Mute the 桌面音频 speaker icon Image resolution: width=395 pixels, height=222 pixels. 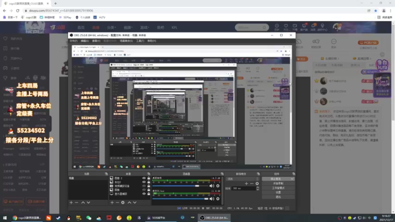point(212,186)
